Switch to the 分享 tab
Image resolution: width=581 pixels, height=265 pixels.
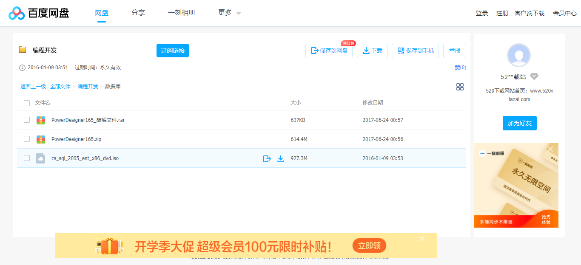(x=138, y=13)
